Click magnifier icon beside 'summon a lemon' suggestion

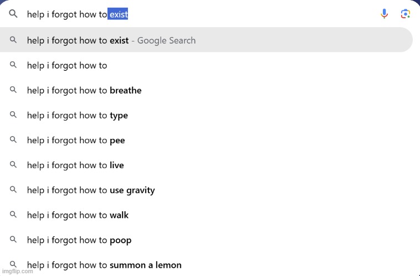tap(13, 264)
